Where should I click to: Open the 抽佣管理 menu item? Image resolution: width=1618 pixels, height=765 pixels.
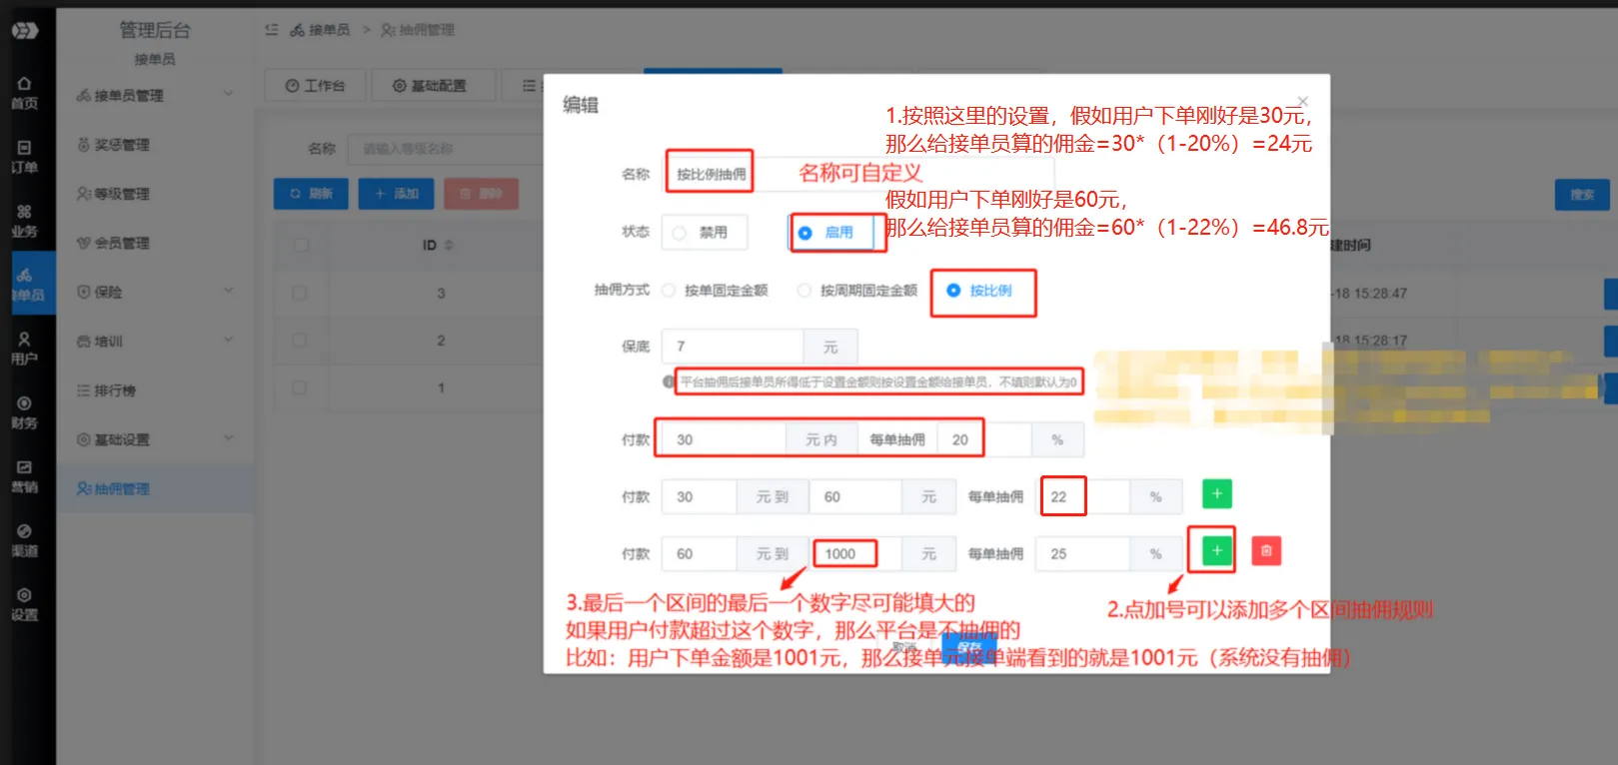122,488
